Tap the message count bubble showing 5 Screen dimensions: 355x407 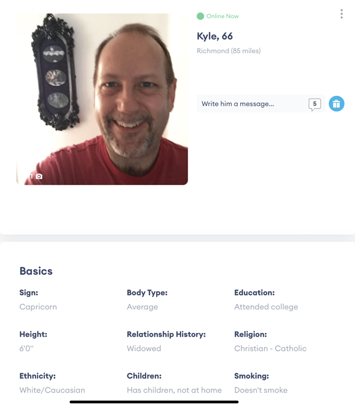pyautogui.click(x=315, y=104)
